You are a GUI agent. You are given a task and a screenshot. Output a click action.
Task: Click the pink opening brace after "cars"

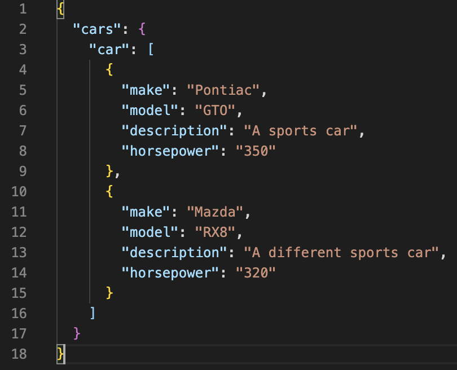point(142,29)
